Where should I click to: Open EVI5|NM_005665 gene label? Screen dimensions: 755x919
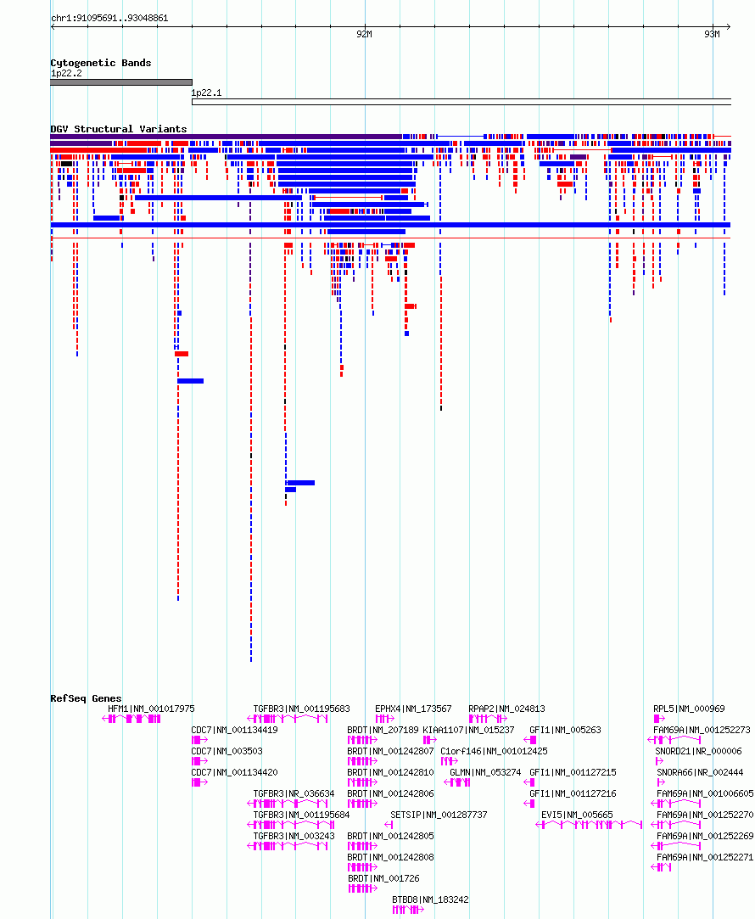point(577,815)
